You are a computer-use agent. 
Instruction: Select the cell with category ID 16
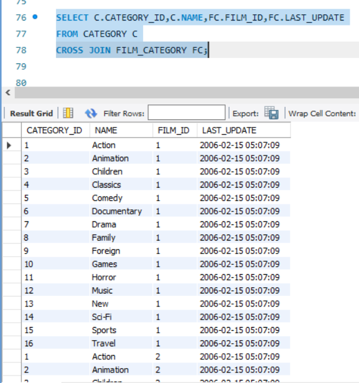point(55,343)
